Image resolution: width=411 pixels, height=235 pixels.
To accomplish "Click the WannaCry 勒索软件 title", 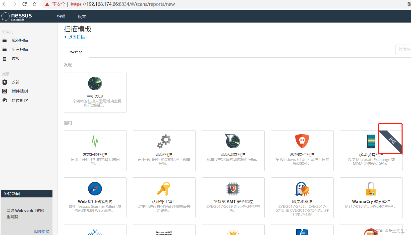I will [371, 202].
